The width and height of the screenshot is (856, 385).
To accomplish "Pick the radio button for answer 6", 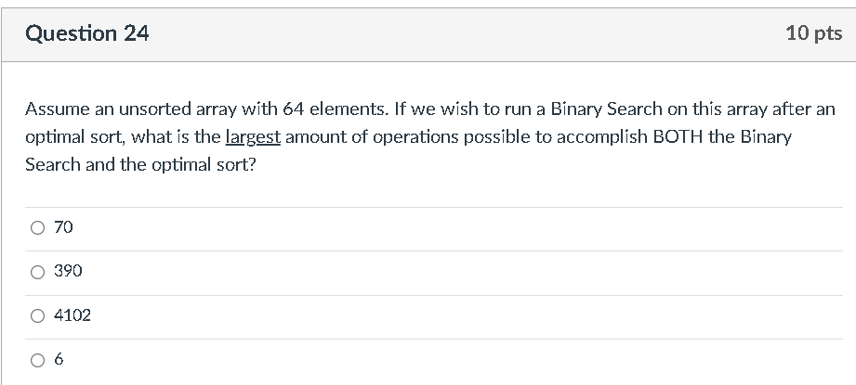I will (37, 360).
